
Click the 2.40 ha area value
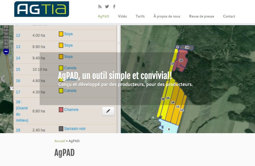(x=39, y=130)
